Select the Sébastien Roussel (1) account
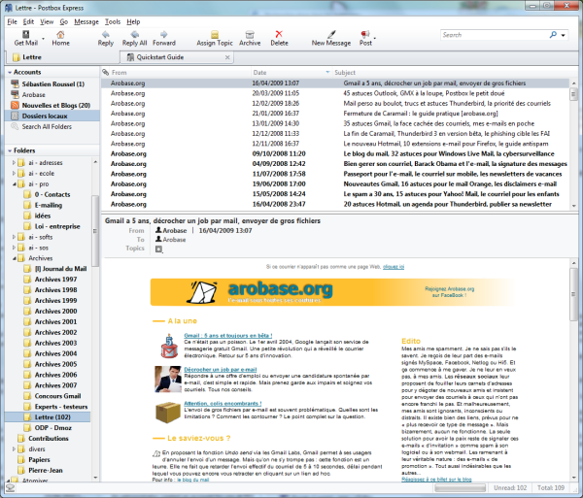The width and height of the screenshot is (583, 498). point(52,83)
